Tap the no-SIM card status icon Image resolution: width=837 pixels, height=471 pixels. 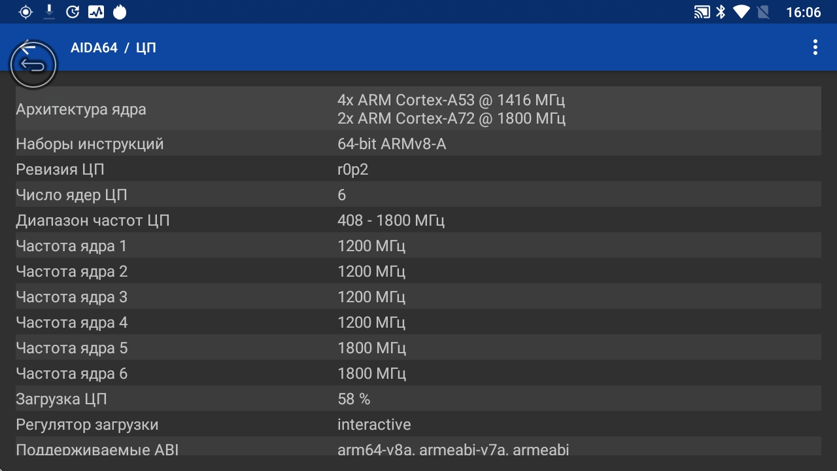(x=762, y=12)
